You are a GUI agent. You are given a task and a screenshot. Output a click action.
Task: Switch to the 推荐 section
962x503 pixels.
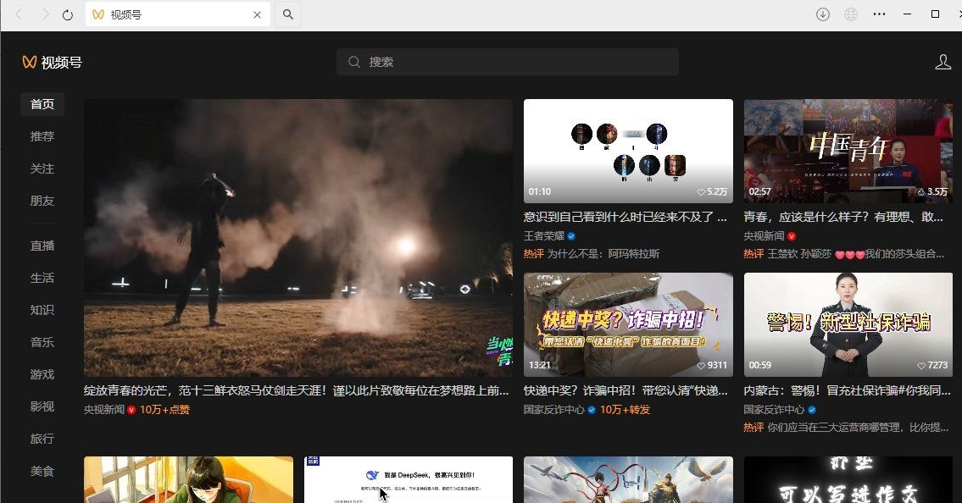[x=42, y=136]
